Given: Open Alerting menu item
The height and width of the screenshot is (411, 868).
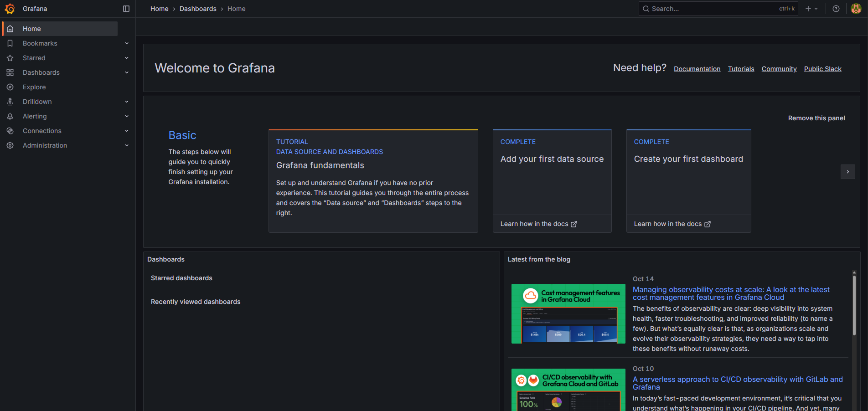Looking at the screenshot, I should click(35, 116).
